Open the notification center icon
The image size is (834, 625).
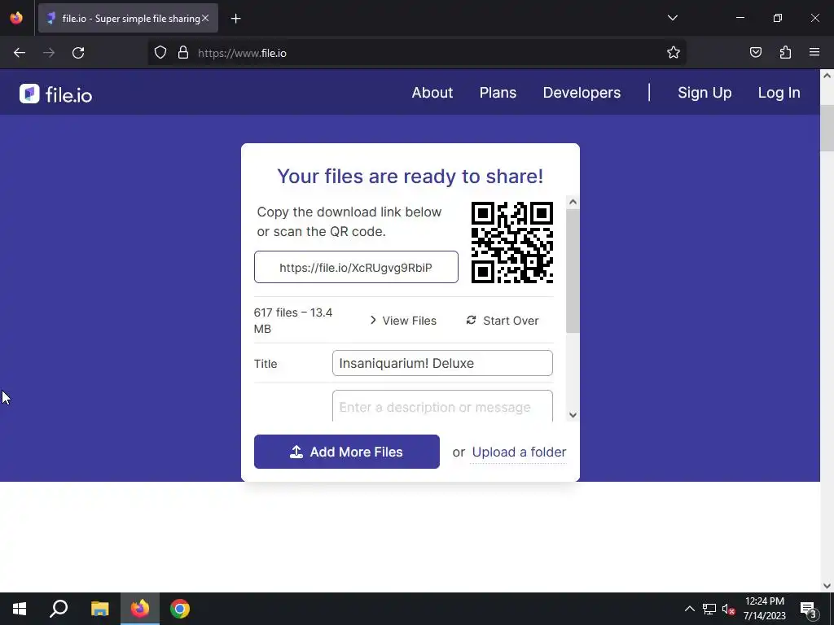tap(809, 610)
